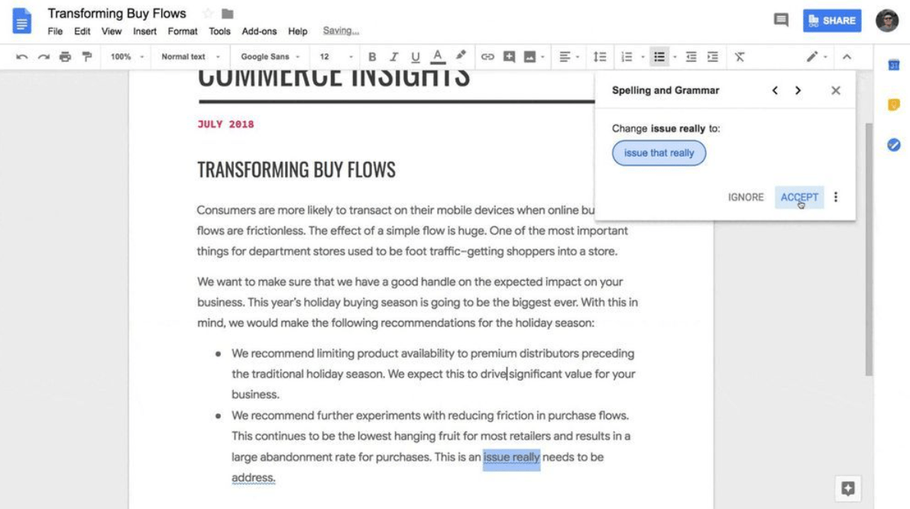The height and width of the screenshot is (509, 910).
Task: Click the Undo icon
Action: pos(22,56)
